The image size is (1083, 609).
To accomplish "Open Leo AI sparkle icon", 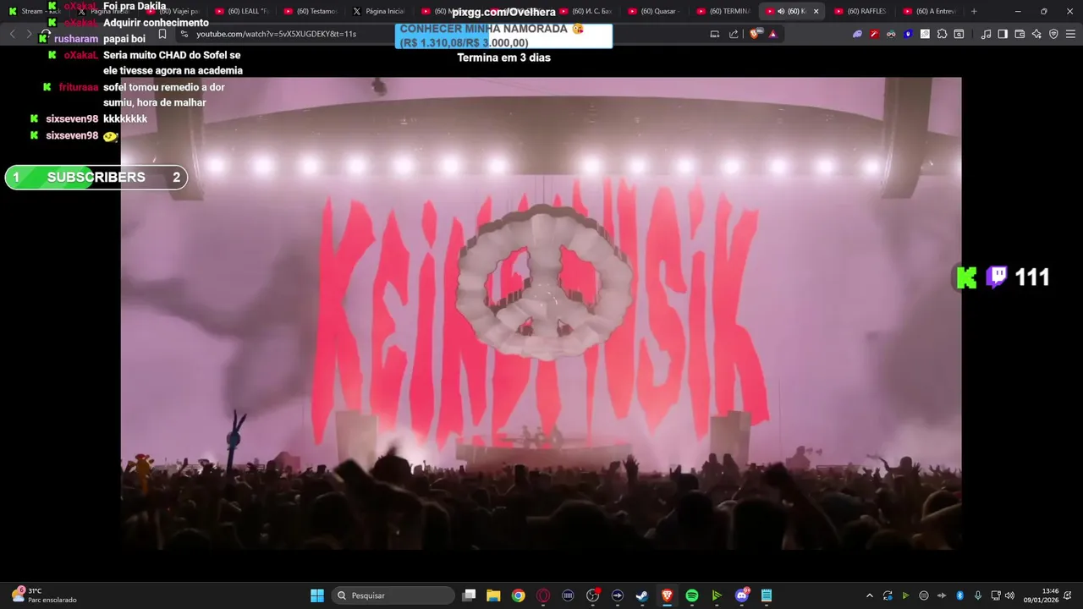I will pyautogui.click(x=1036, y=34).
